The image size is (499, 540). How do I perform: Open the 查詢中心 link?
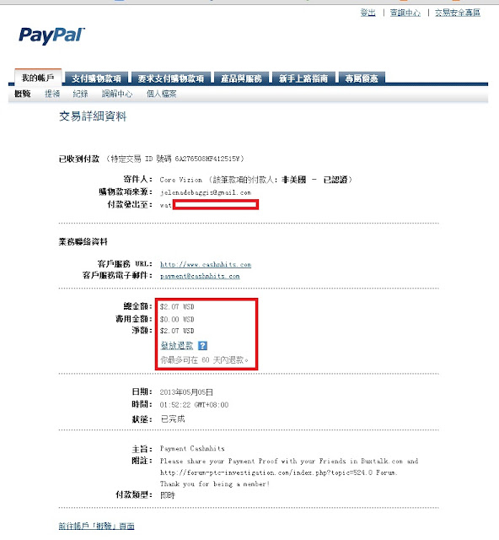pos(405,13)
